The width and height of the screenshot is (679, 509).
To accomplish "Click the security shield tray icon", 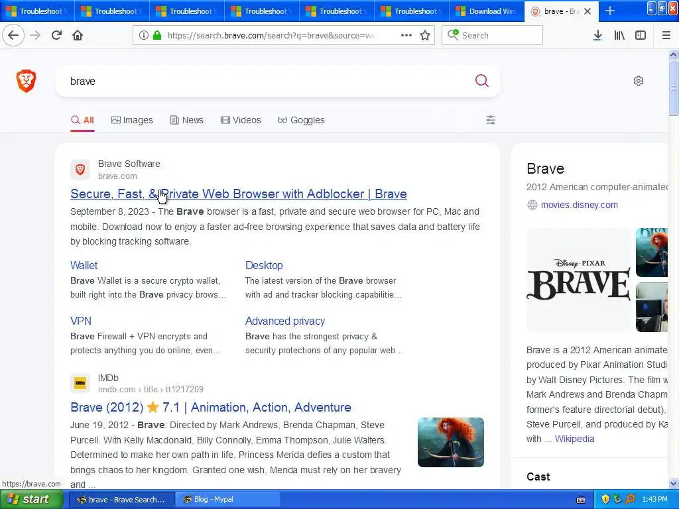I will click(605, 499).
